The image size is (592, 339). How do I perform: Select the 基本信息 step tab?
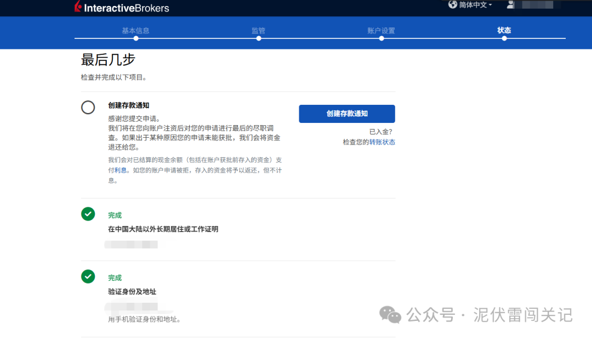pyautogui.click(x=135, y=30)
